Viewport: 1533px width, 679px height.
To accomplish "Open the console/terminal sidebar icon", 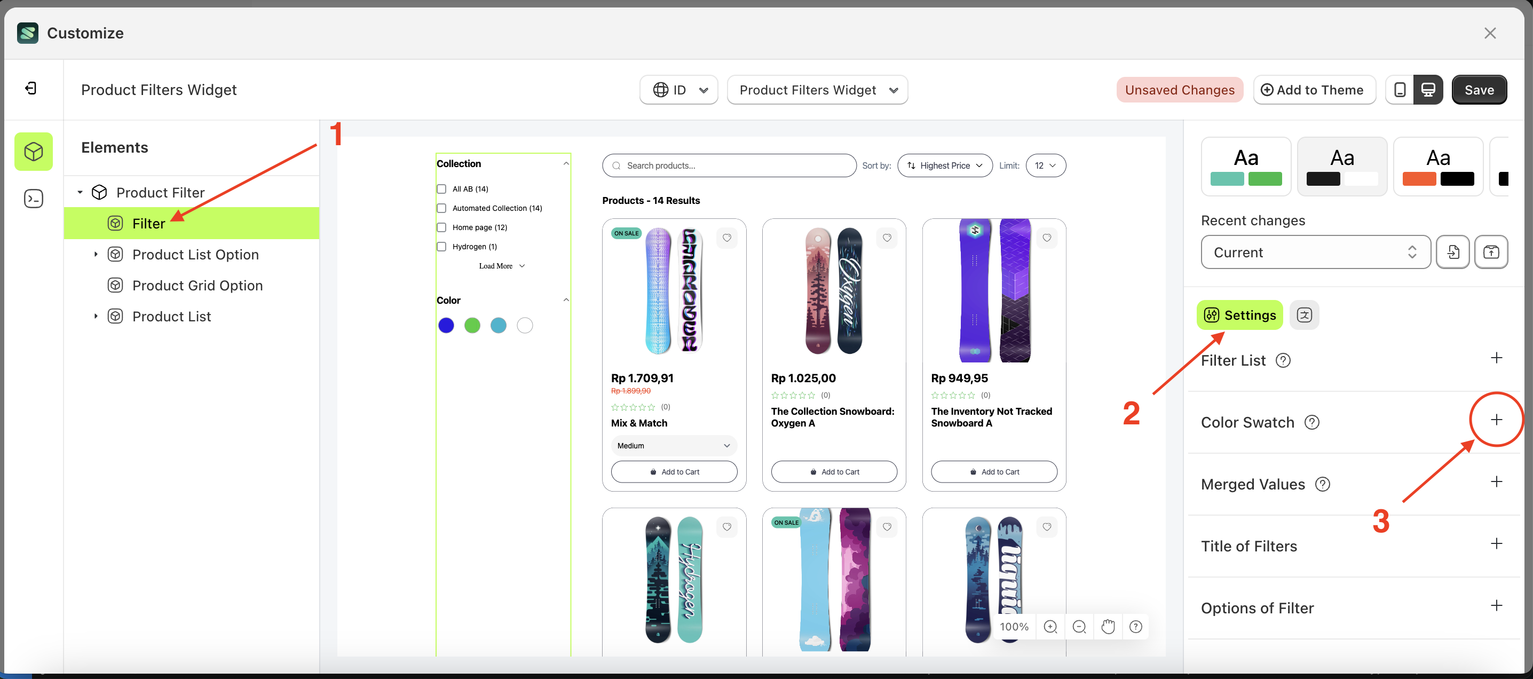I will point(33,198).
